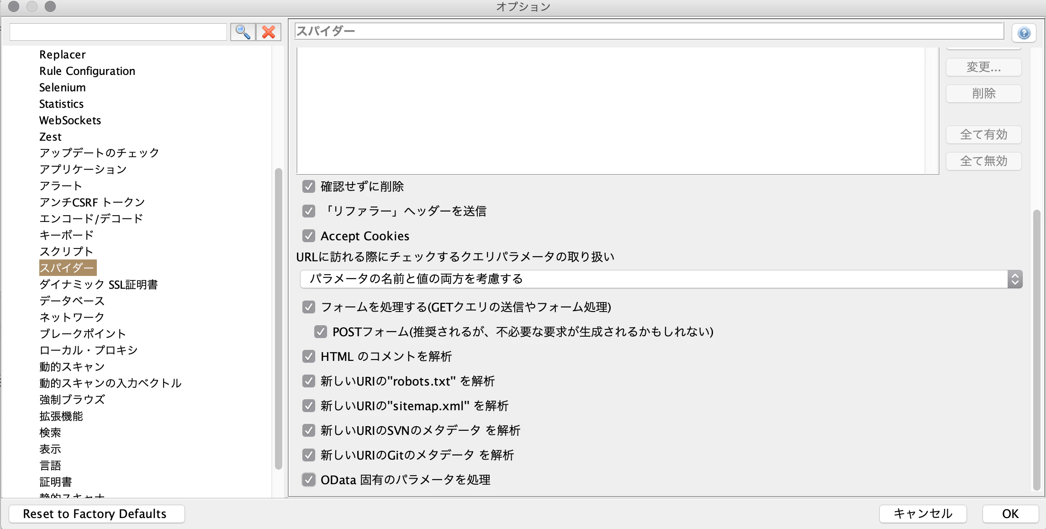The height and width of the screenshot is (529, 1046).
Task: Open ブレークポイント options
Action: [x=83, y=334]
